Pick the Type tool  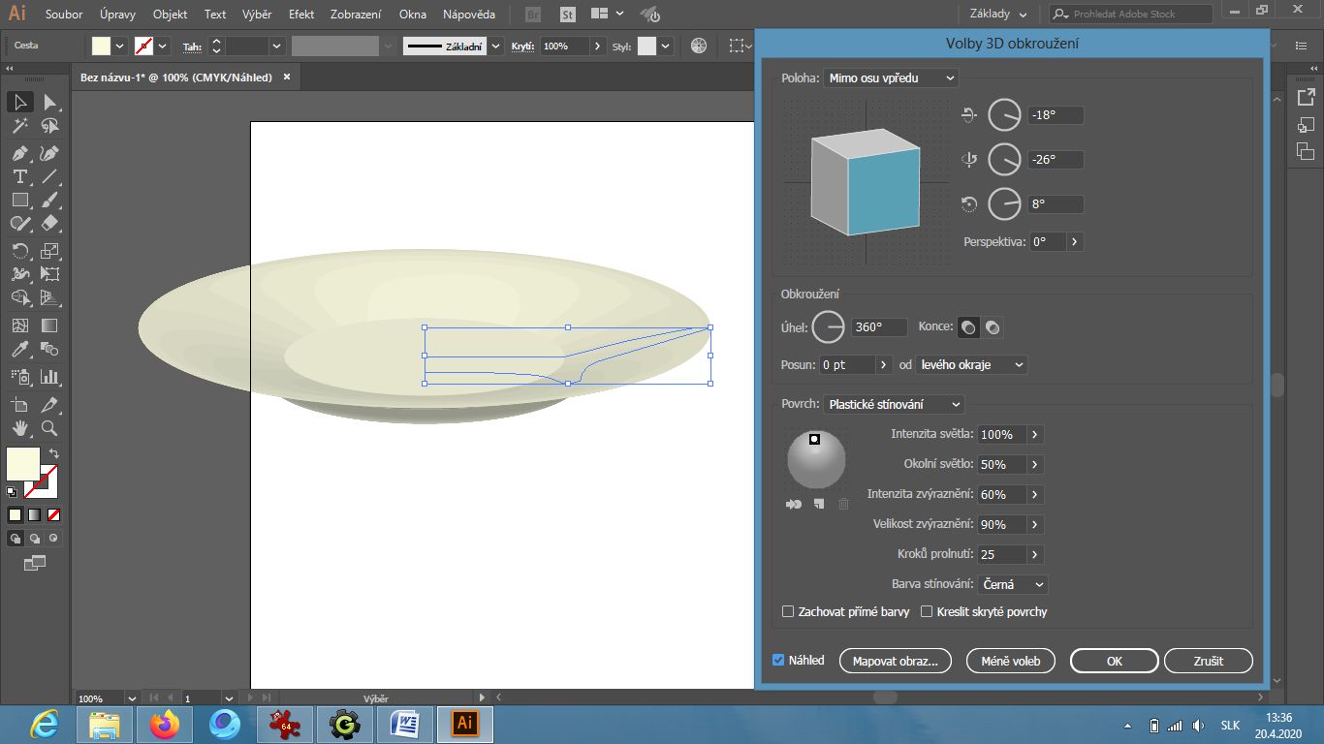point(19,176)
